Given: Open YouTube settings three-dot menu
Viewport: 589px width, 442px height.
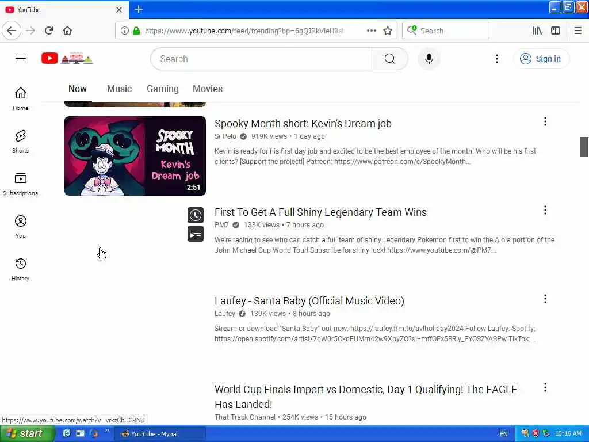Looking at the screenshot, I should coord(496,59).
